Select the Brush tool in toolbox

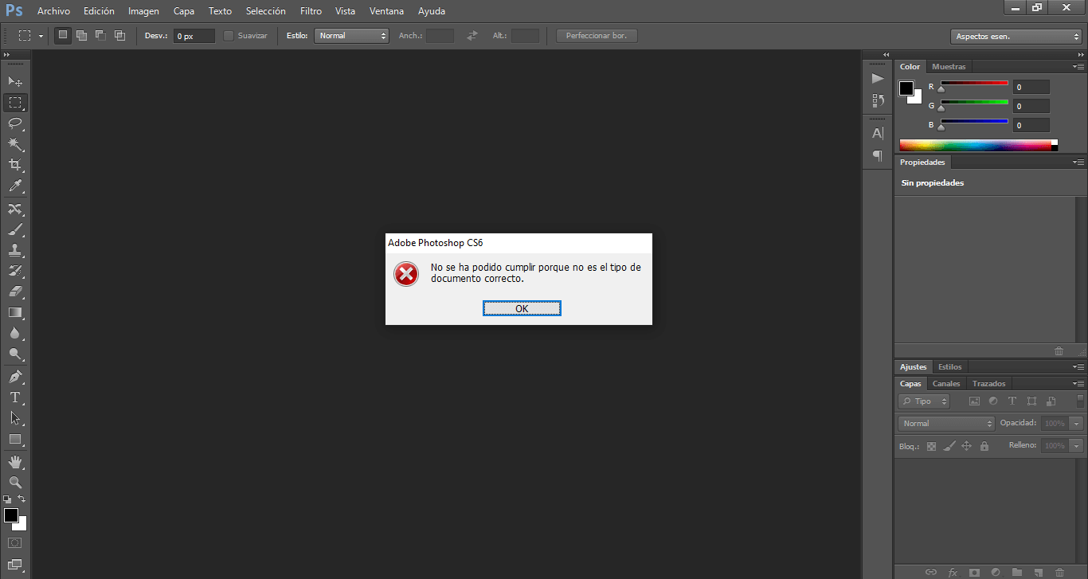point(15,229)
